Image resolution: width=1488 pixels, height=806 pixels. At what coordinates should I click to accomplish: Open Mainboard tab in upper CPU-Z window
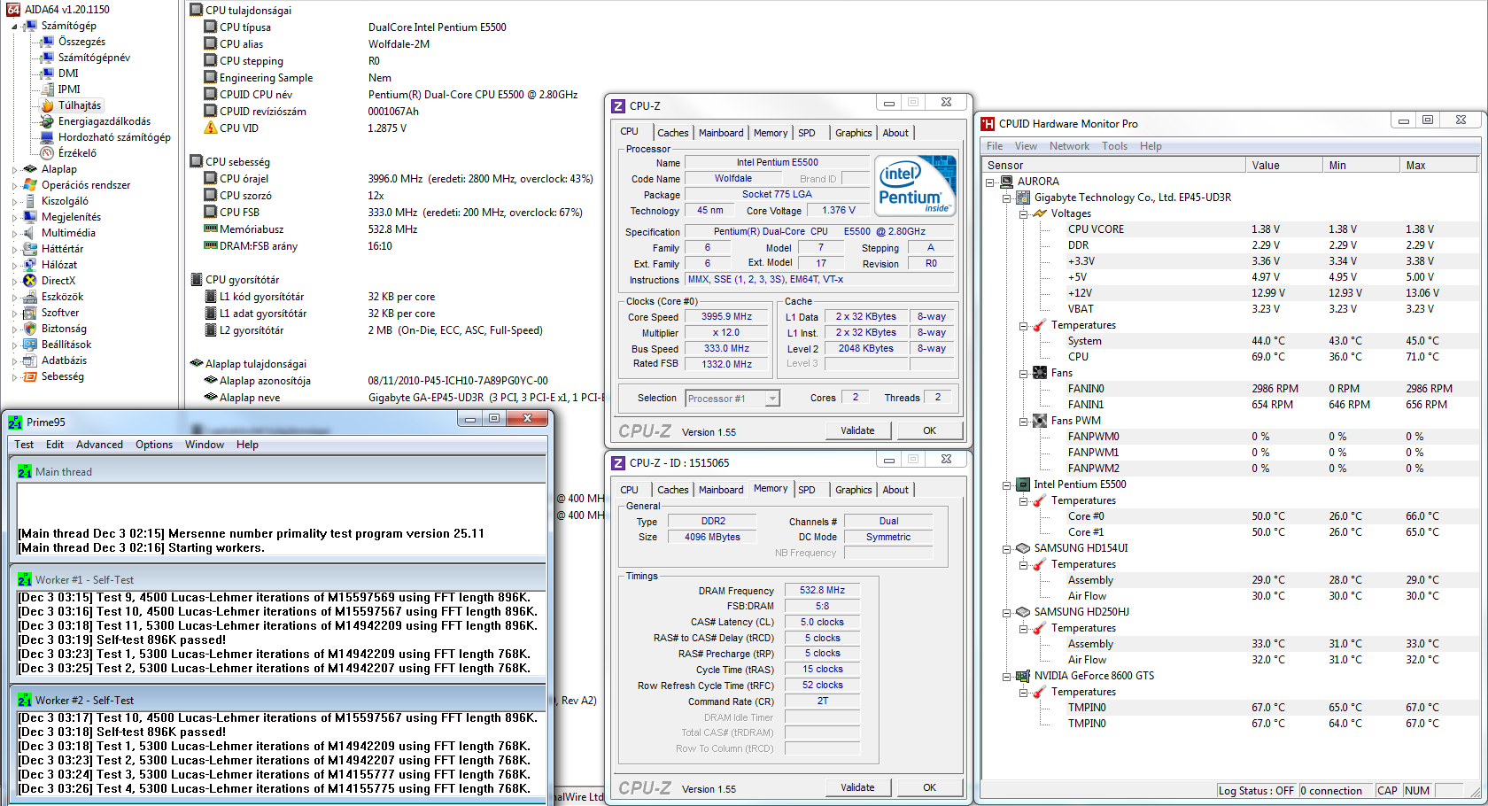click(721, 133)
